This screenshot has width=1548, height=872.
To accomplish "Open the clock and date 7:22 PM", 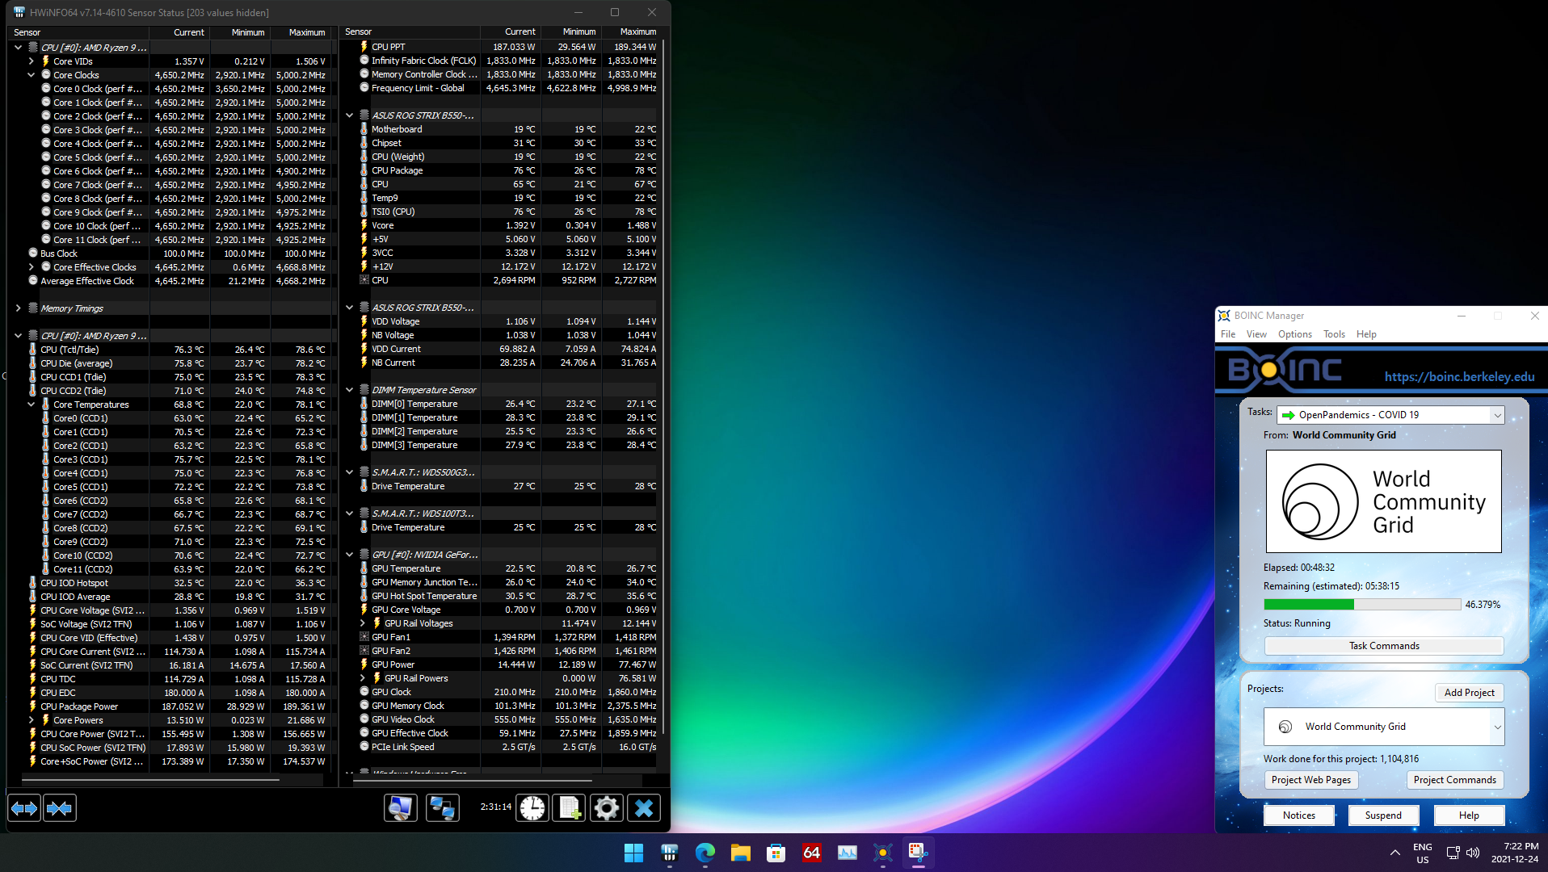I will tap(1515, 853).
